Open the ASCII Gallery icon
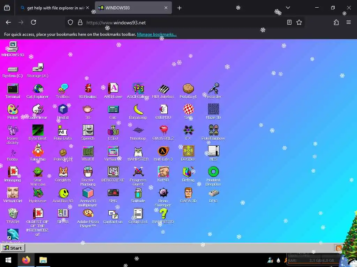This screenshot has width=357, height=267. [138, 91]
